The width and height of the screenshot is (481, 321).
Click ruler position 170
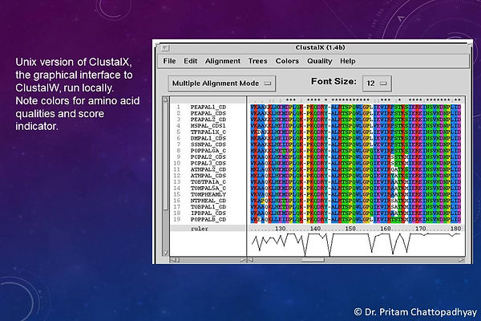[421, 228]
